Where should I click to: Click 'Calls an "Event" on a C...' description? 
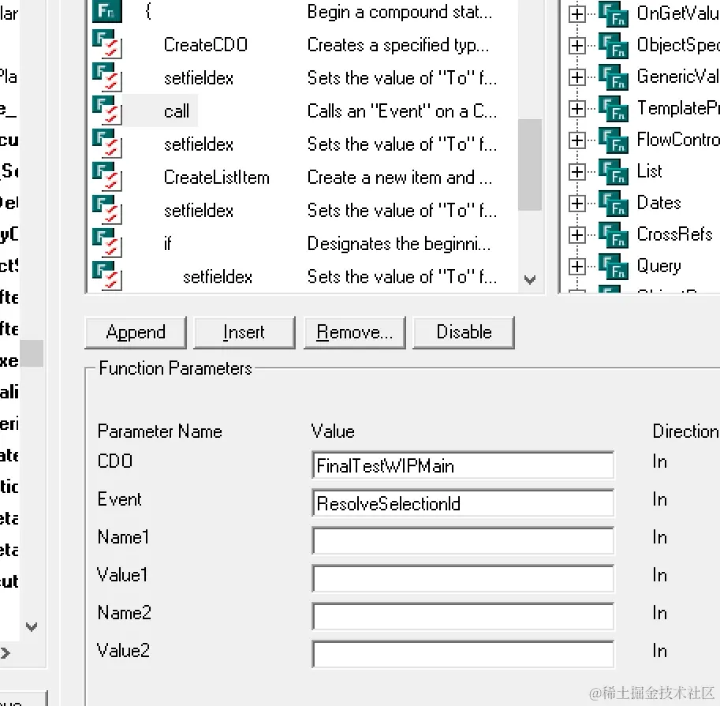point(401,111)
